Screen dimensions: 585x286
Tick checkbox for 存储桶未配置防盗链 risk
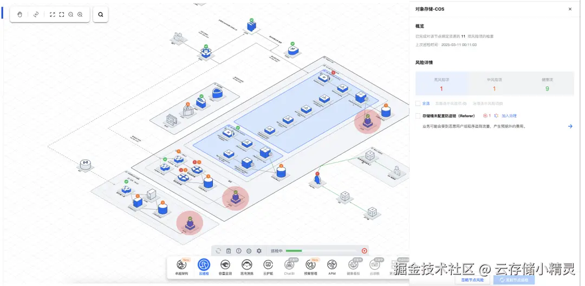point(418,116)
